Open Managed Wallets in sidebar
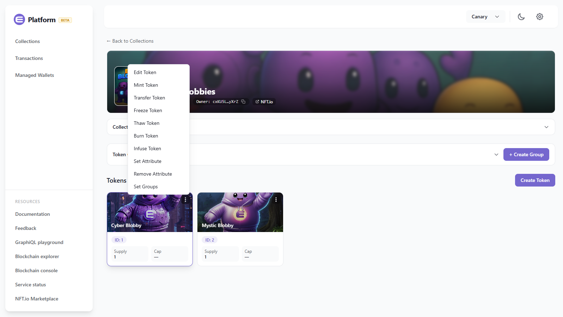The height and width of the screenshot is (317, 563). [x=35, y=75]
